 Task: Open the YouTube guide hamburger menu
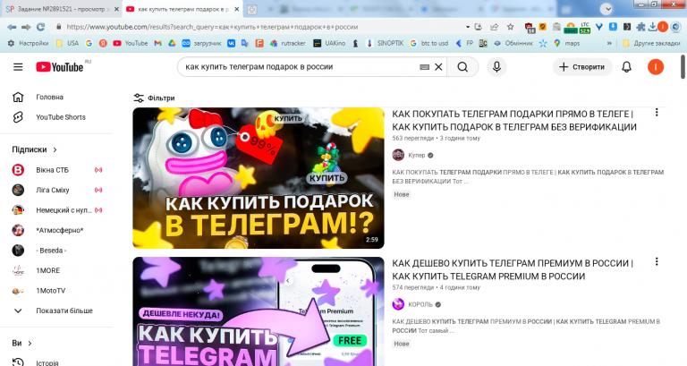coord(18,67)
